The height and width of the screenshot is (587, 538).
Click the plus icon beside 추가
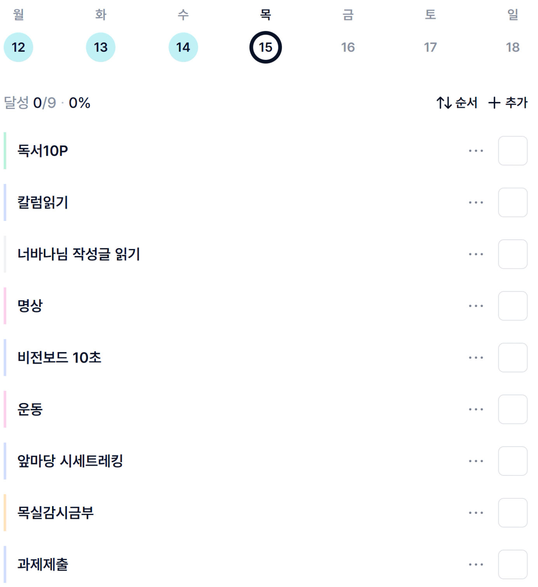[x=494, y=103]
